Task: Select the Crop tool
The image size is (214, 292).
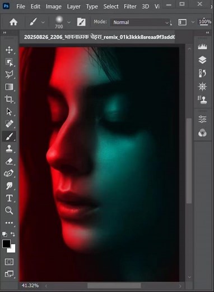Action: tap(9, 99)
